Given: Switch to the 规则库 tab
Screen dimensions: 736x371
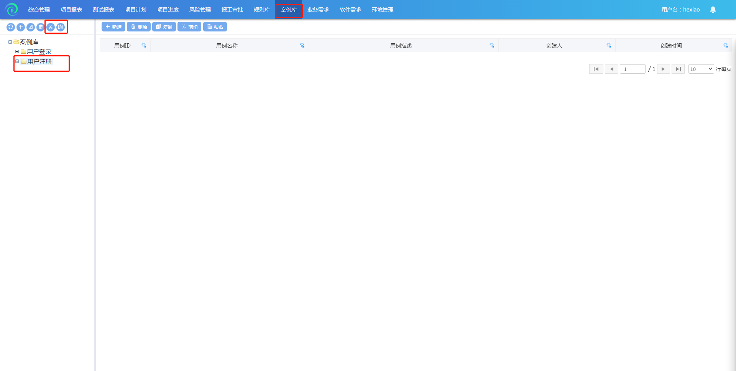Looking at the screenshot, I should point(261,10).
